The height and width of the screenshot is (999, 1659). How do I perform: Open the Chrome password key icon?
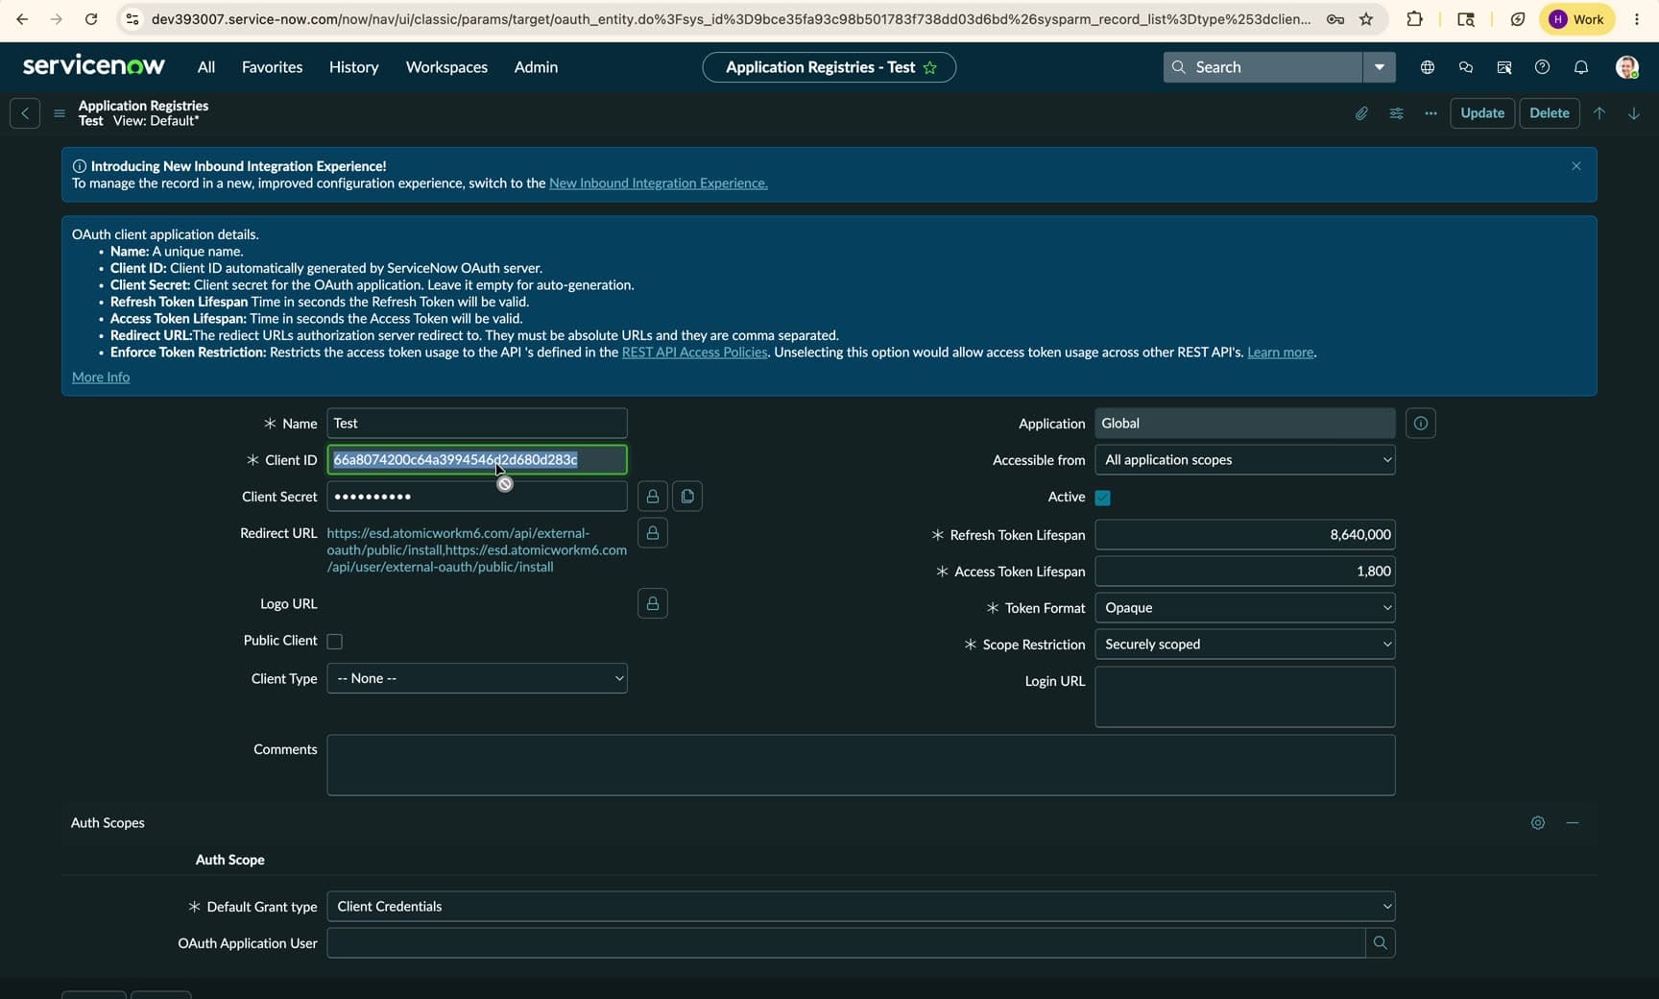1334,19
